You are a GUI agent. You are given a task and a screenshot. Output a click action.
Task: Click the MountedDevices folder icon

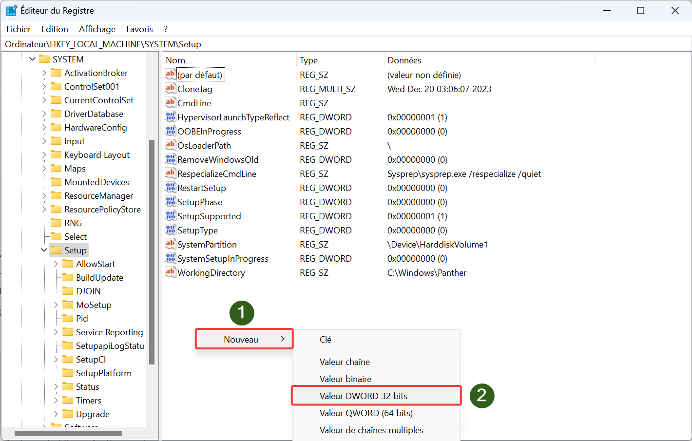tap(56, 182)
